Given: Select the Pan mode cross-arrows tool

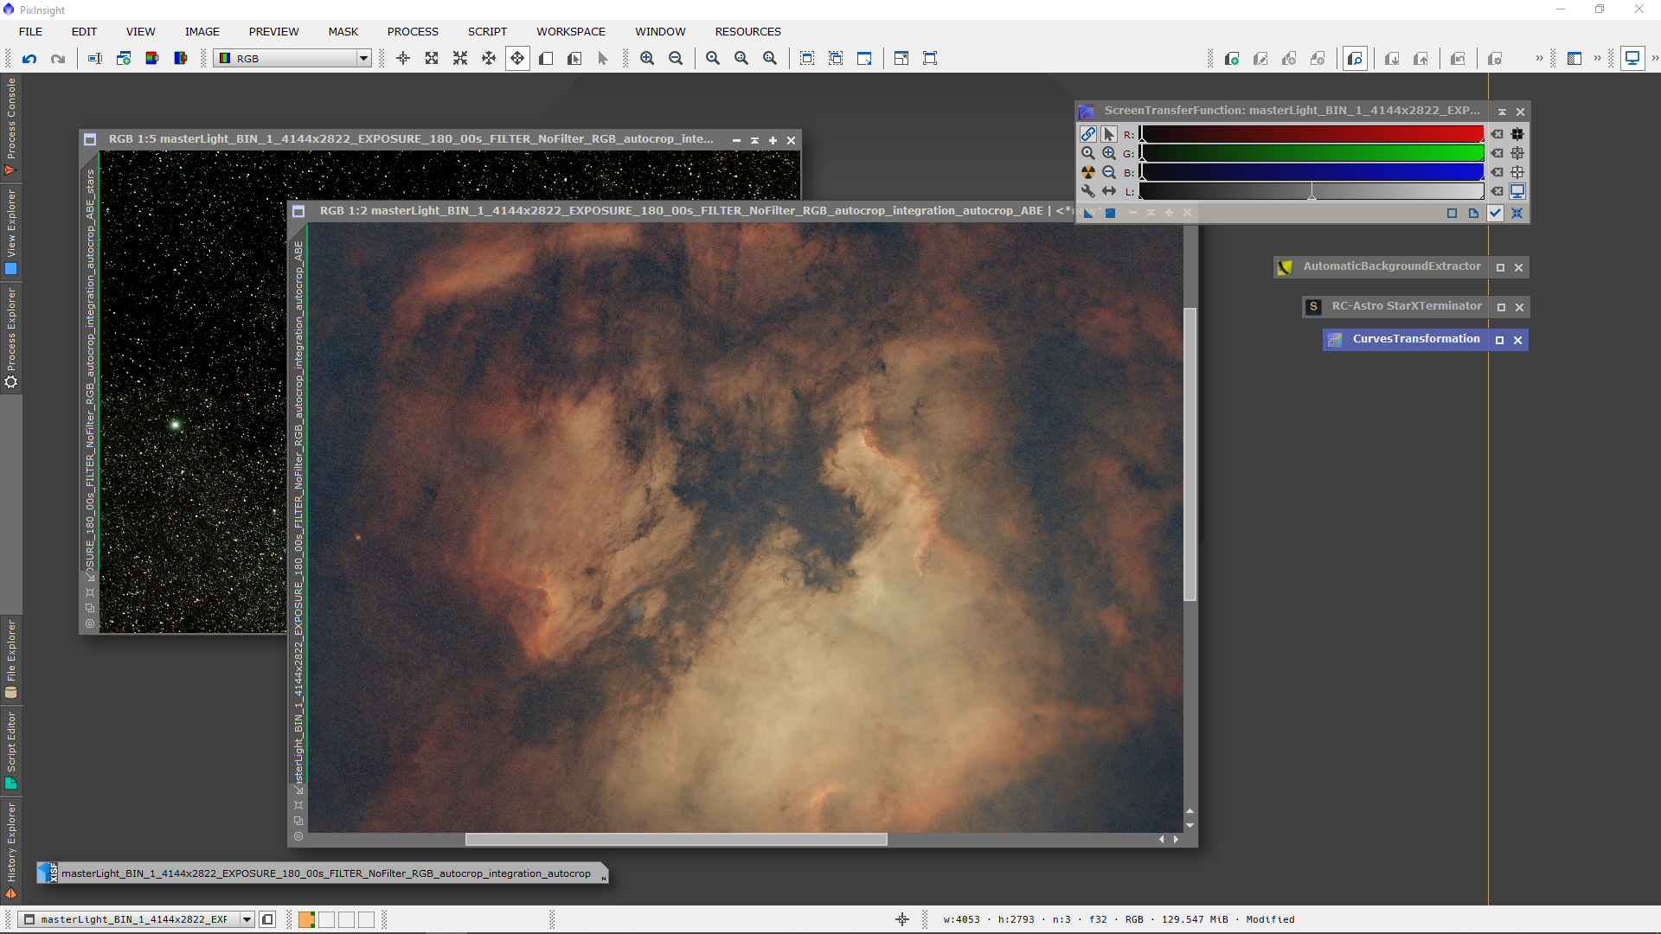Looking at the screenshot, I should (x=517, y=58).
